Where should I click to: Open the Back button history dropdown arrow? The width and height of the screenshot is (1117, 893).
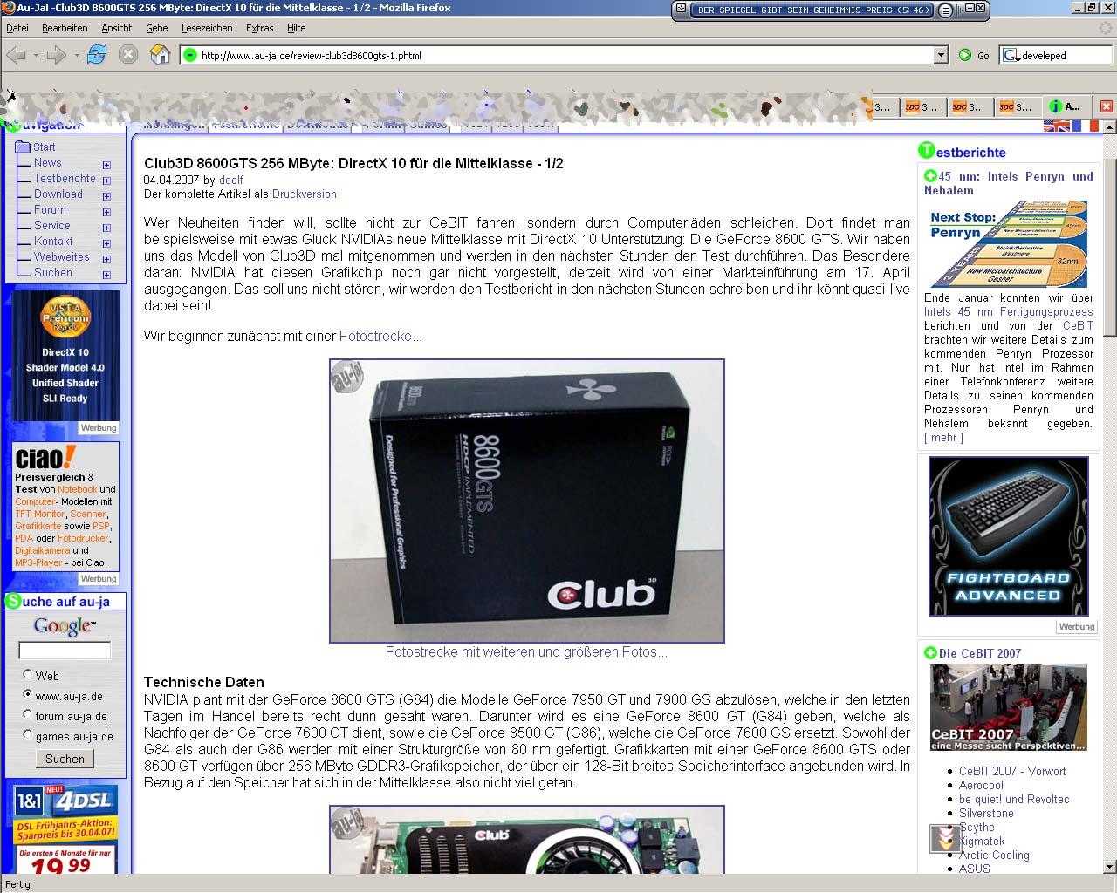[35, 55]
